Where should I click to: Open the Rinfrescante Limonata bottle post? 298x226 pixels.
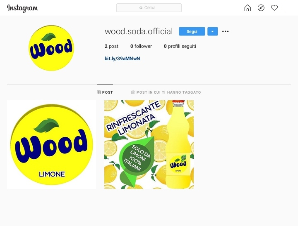pyautogui.click(x=149, y=144)
